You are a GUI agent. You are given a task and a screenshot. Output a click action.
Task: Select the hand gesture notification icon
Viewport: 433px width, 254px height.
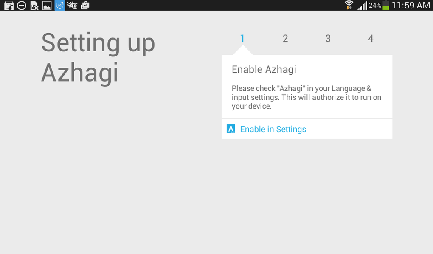pos(72,6)
